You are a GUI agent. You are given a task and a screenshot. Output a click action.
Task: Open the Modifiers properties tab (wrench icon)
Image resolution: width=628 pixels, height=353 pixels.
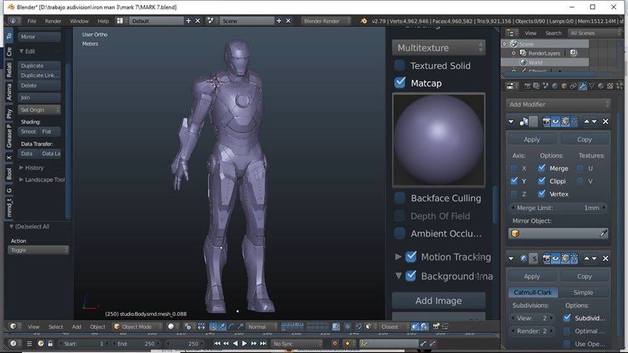point(582,86)
